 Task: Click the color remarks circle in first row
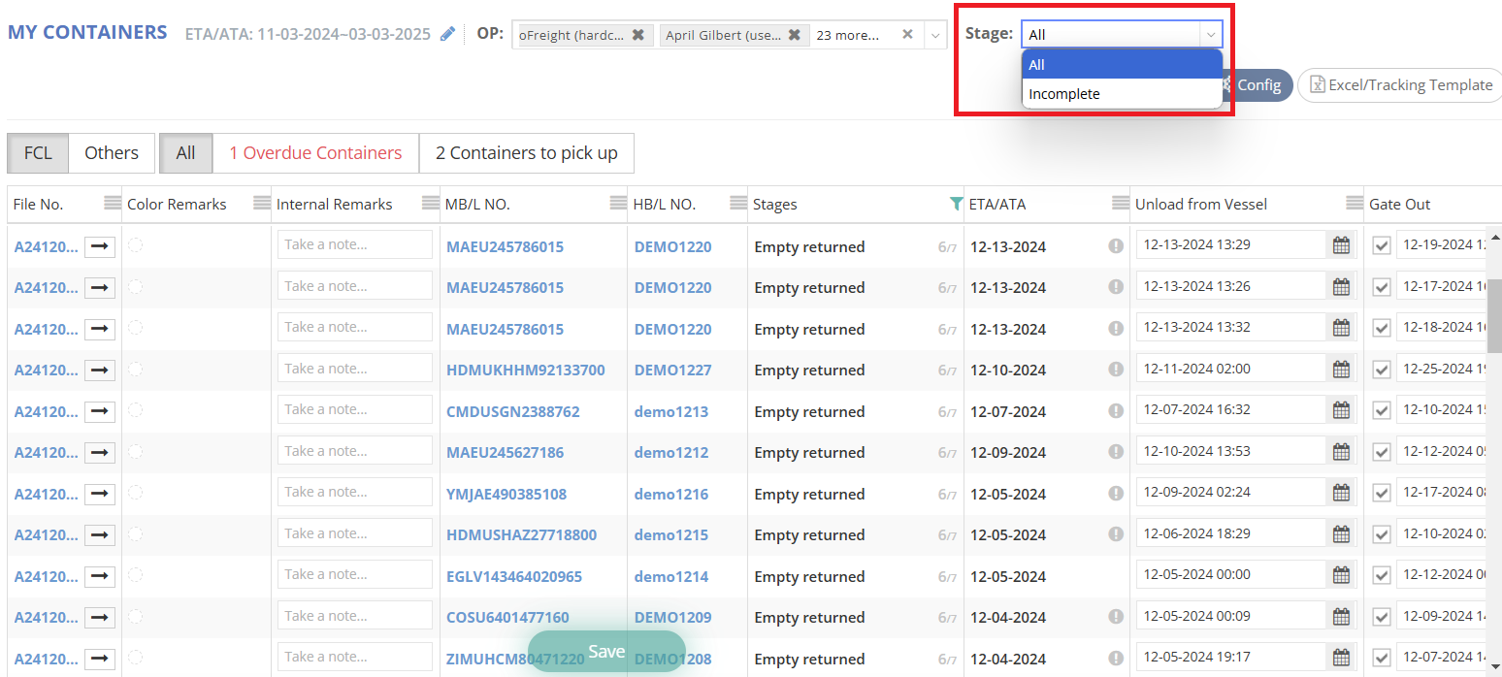tap(136, 245)
